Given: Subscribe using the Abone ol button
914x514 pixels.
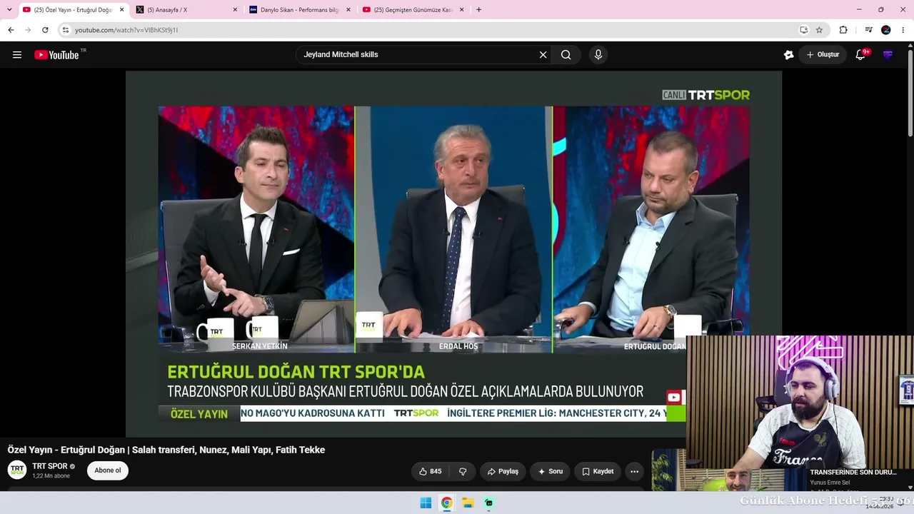Looking at the screenshot, I should pyautogui.click(x=108, y=470).
